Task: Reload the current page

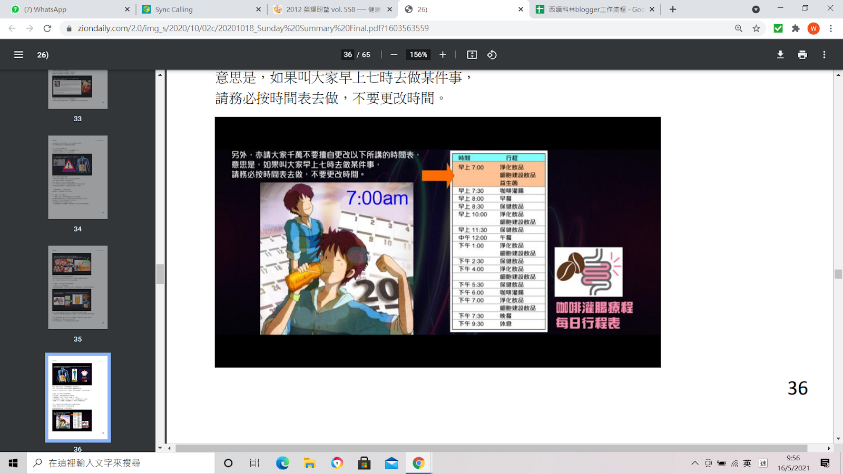Action: [x=47, y=28]
